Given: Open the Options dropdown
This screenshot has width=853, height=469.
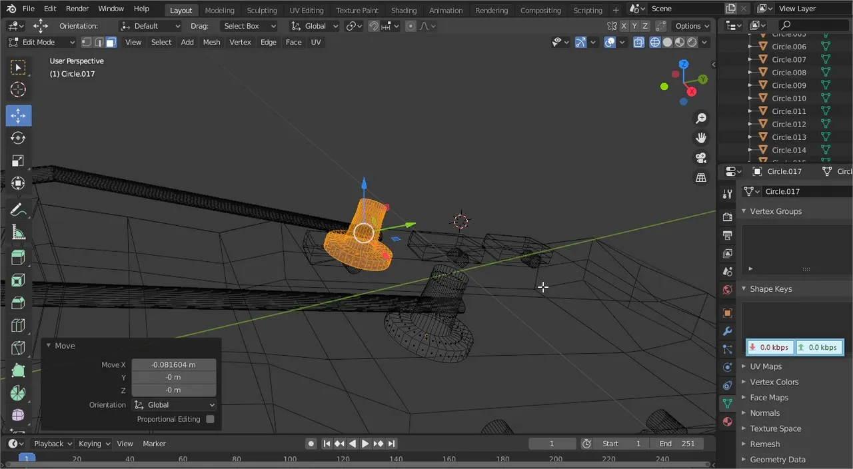Looking at the screenshot, I should [692, 26].
